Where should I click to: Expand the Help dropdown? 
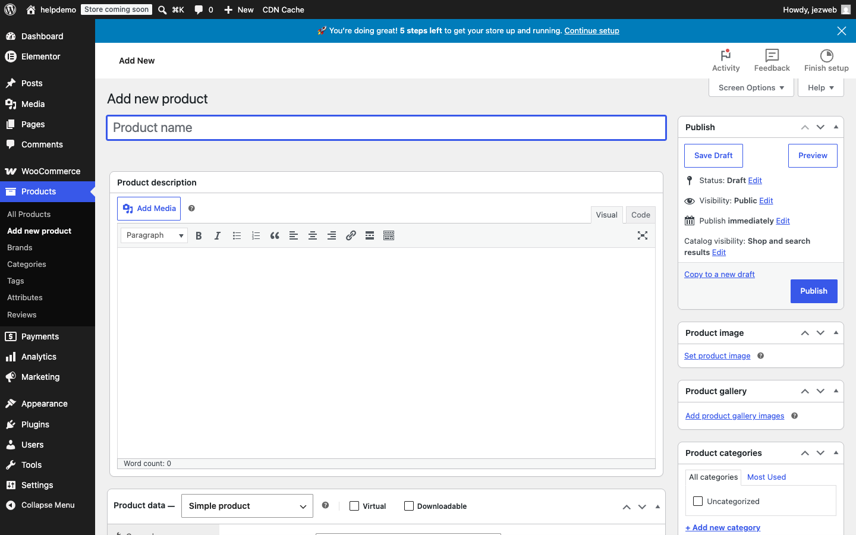[x=821, y=87]
